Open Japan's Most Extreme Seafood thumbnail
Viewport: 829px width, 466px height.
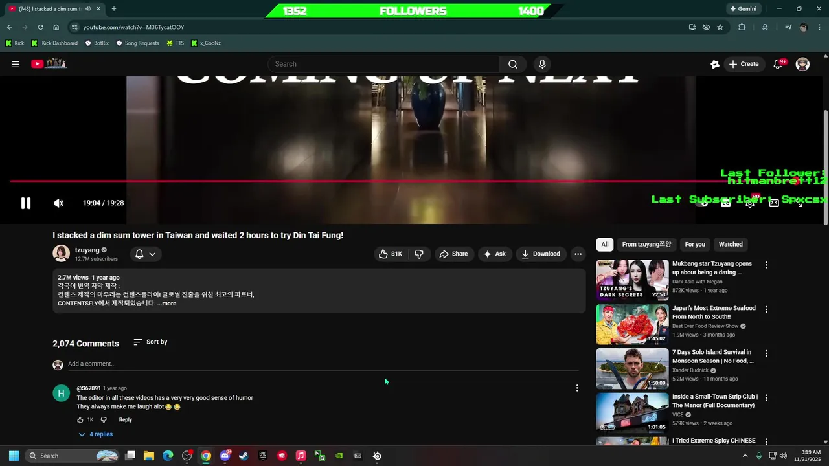click(632, 324)
